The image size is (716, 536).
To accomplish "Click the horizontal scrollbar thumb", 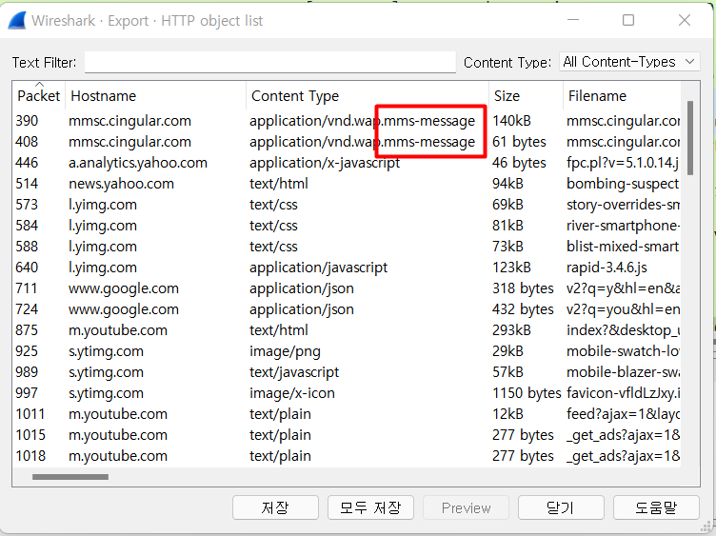I will click(70, 477).
